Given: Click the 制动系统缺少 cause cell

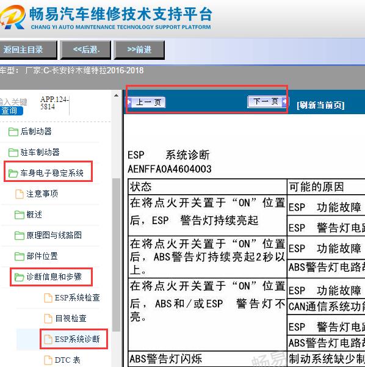Looking at the screenshot, I should click(x=326, y=358).
